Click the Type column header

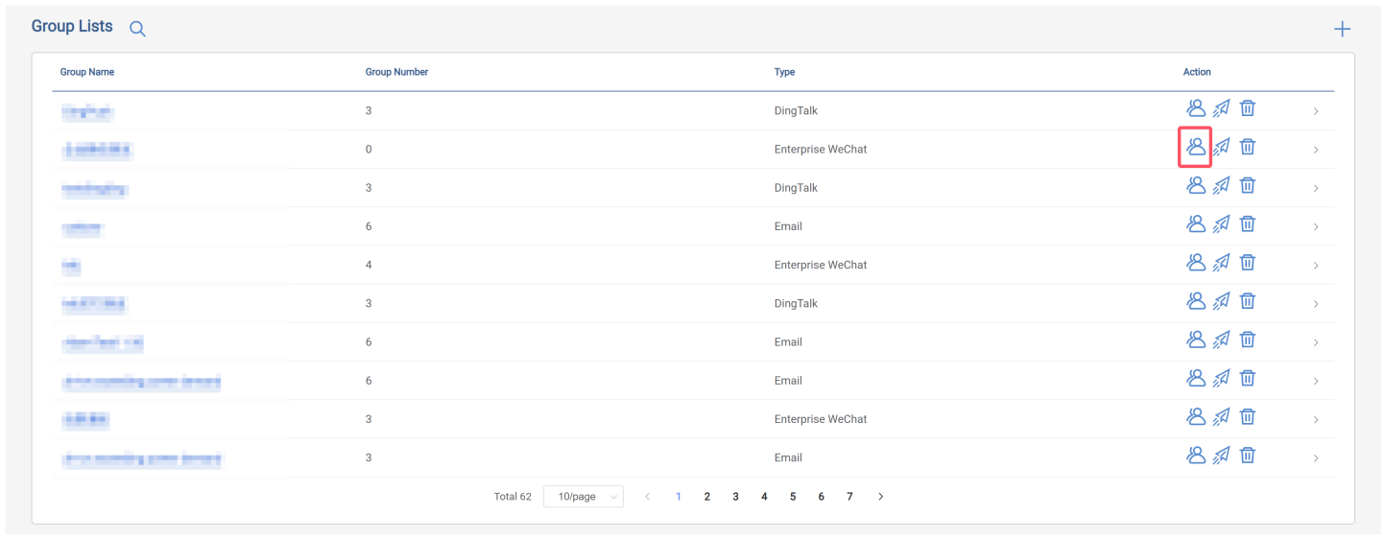pyautogui.click(x=784, y=72)
